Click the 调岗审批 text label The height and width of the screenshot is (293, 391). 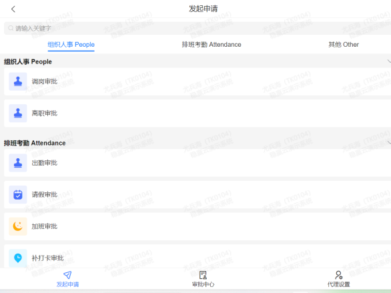[x=45, y=81]
